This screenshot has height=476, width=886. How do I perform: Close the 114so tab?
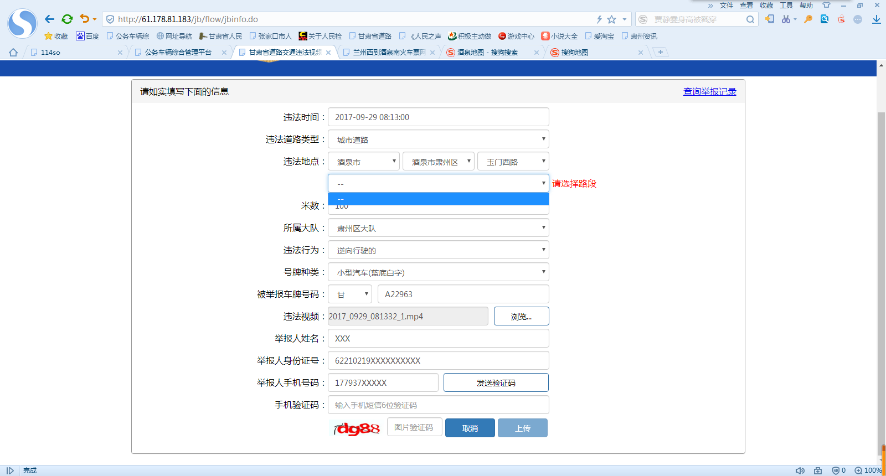120,53
